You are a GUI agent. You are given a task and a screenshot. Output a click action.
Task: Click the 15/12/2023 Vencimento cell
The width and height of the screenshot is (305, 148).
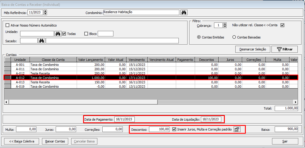point(137,69)
